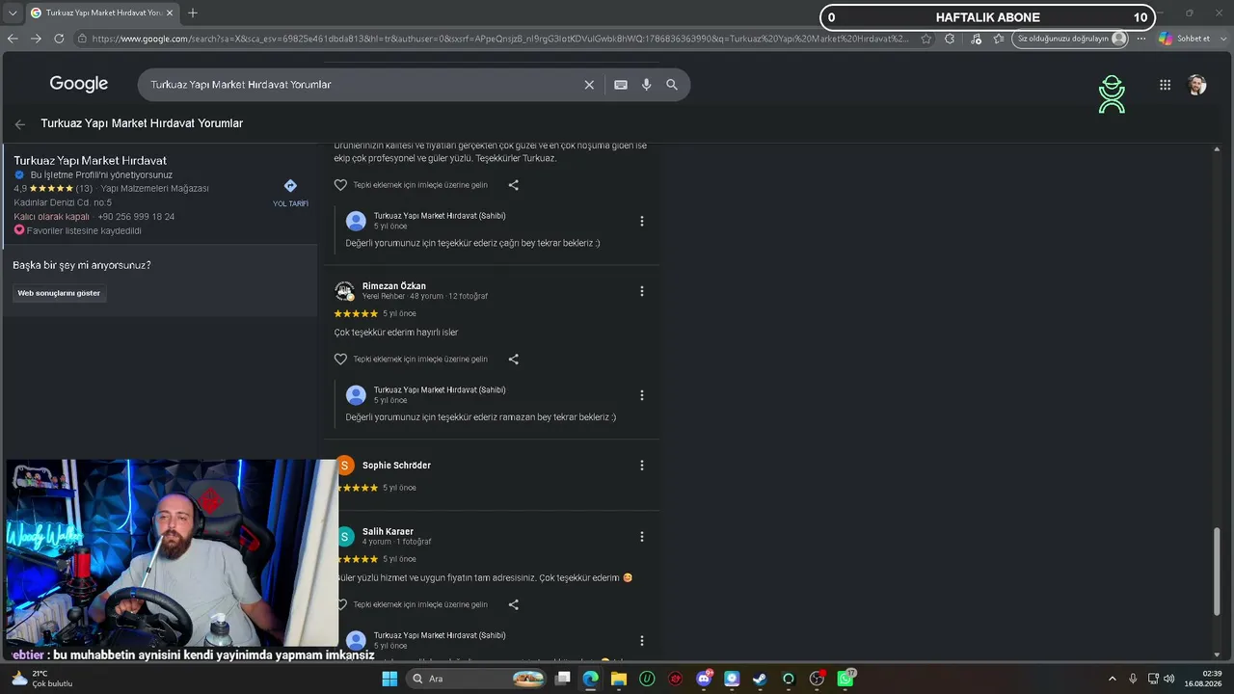This screenshot has height=694, width=1234.
Task: Open Steam from the taskbar
Action: tap(760, 679)
